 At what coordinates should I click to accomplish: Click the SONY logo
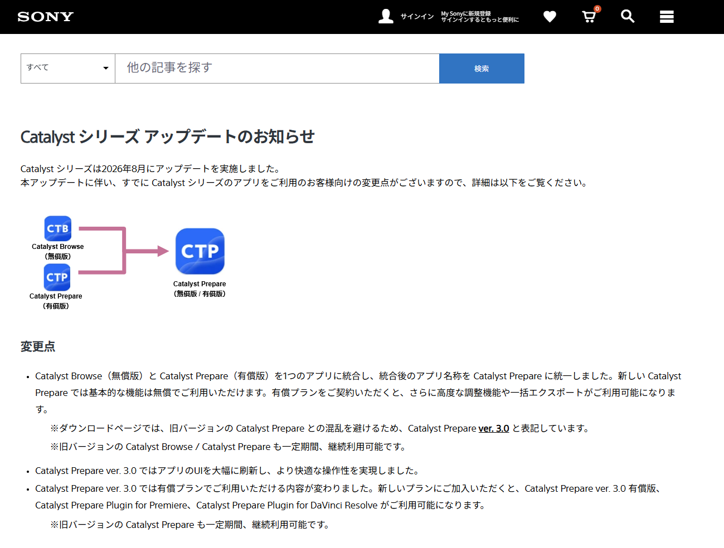[x=46, y=17]
